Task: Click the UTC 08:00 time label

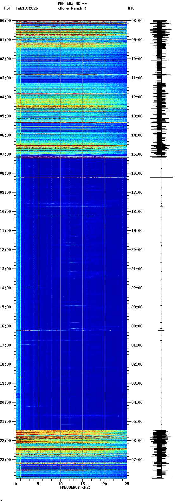Action: coord(137,21)
